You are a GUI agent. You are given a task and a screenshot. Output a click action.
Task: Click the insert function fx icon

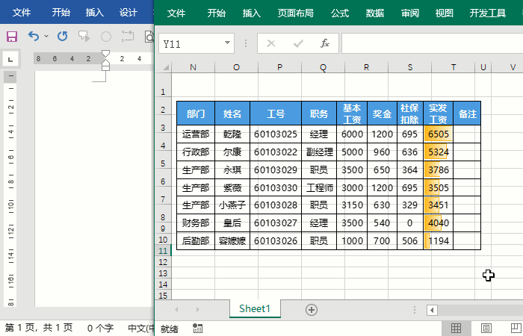(324, 43)
